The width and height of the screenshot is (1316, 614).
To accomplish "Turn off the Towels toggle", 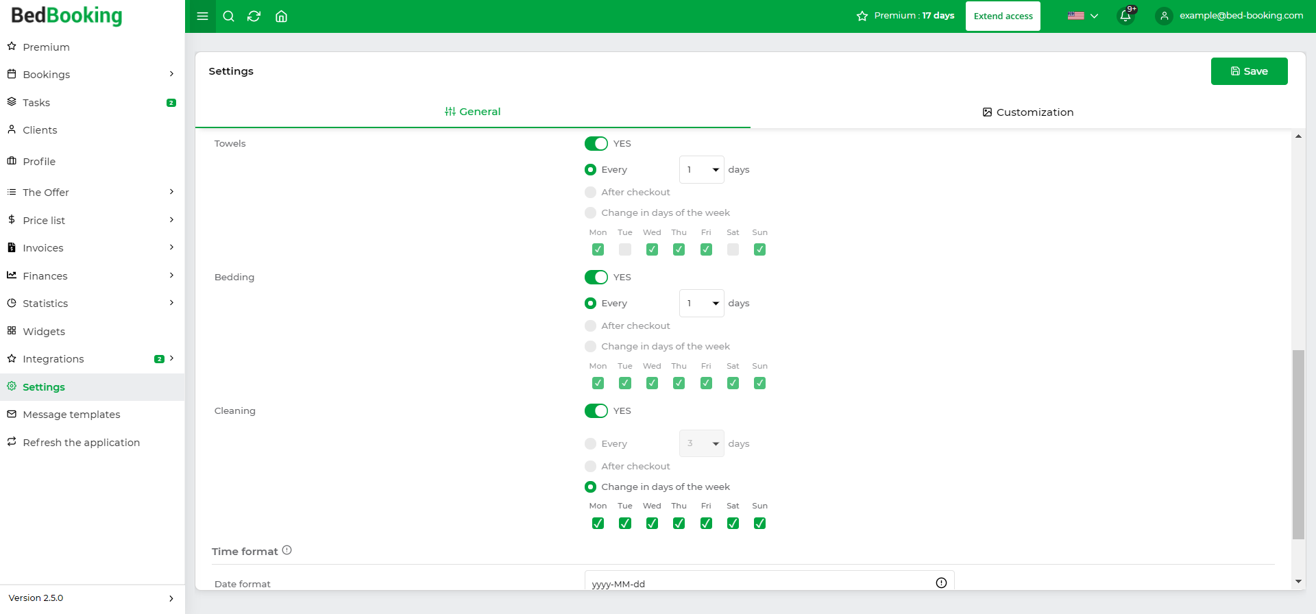I will pos(596,143).
